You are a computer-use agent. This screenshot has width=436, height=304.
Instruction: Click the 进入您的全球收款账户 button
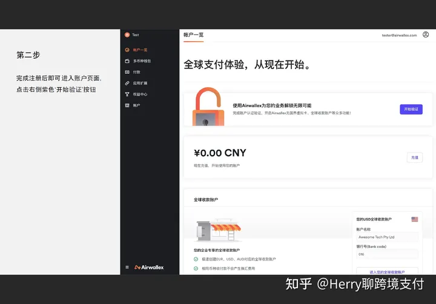pos(387,271)
